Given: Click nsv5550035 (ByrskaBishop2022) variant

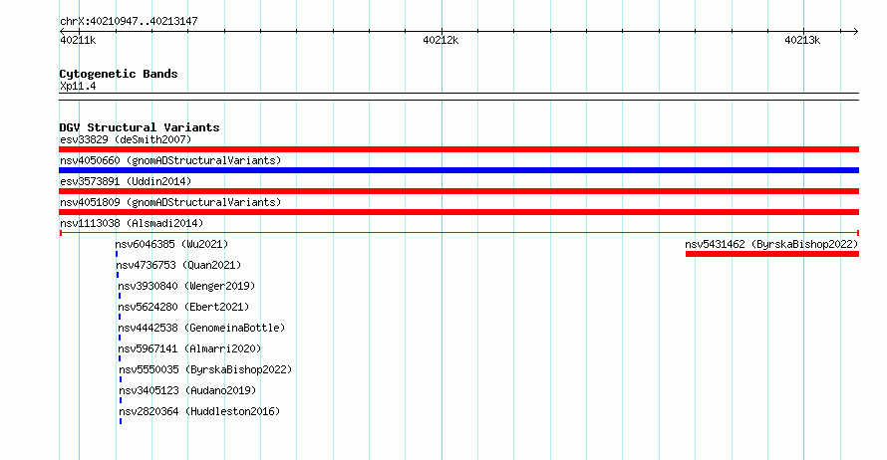Looking at the screenshot, I should [205, 369].
